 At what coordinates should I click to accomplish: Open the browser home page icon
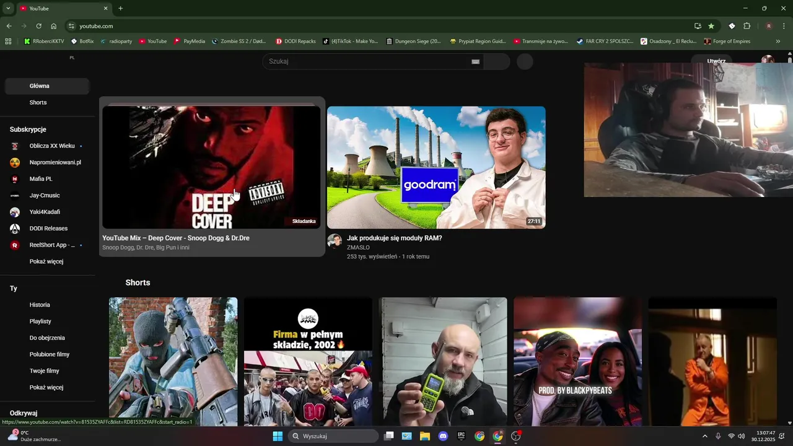click(54, 26)
